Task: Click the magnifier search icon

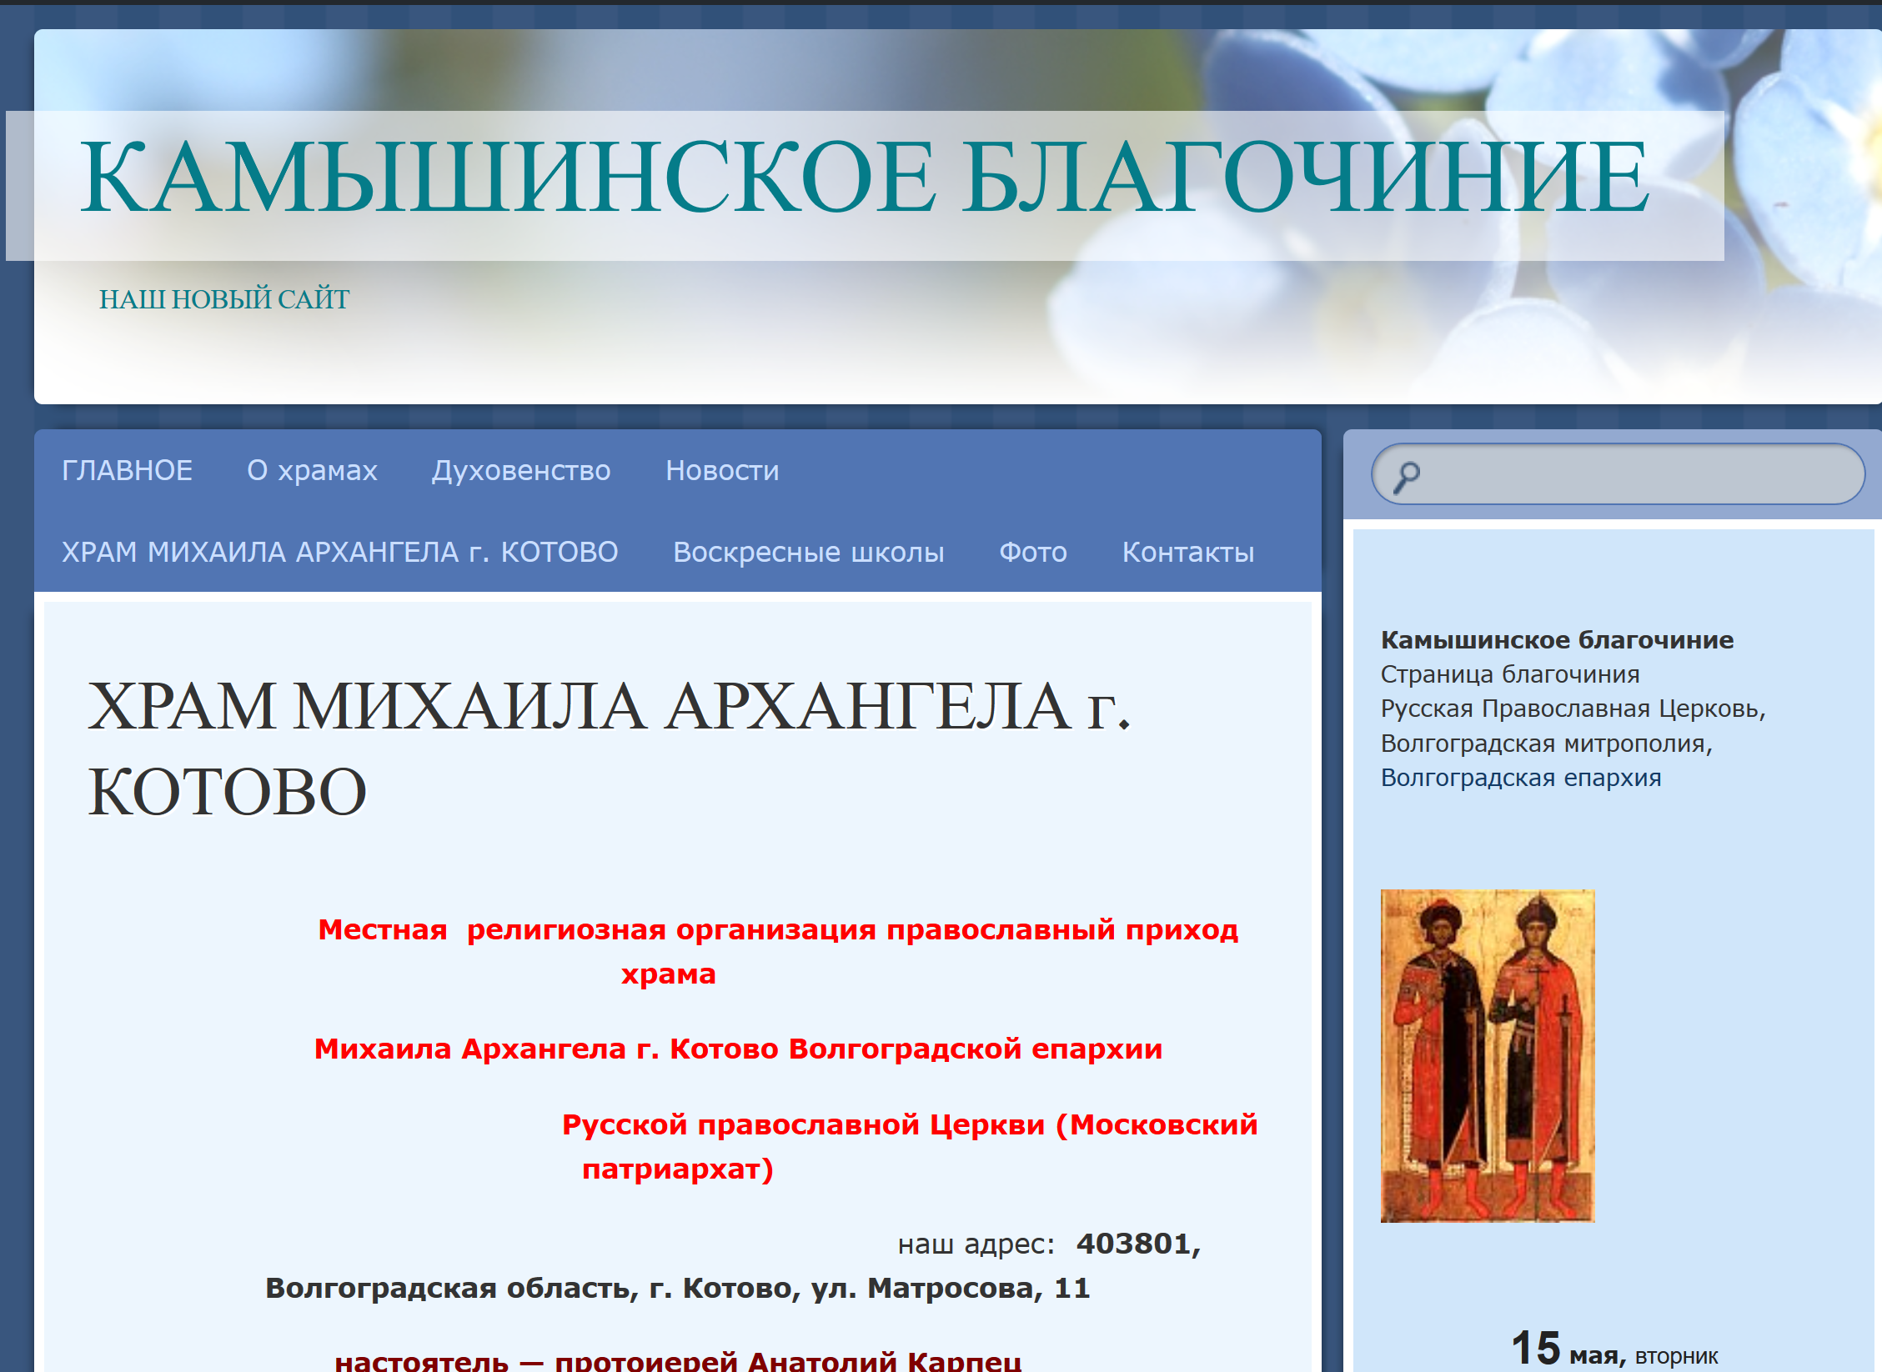Action: click(1407, 477)
